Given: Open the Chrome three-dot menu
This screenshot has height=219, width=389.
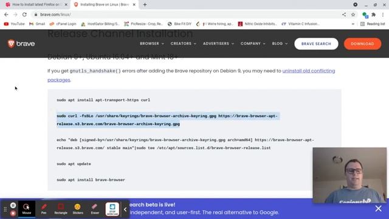Looking at the screenshot, I should pos(383,15).
